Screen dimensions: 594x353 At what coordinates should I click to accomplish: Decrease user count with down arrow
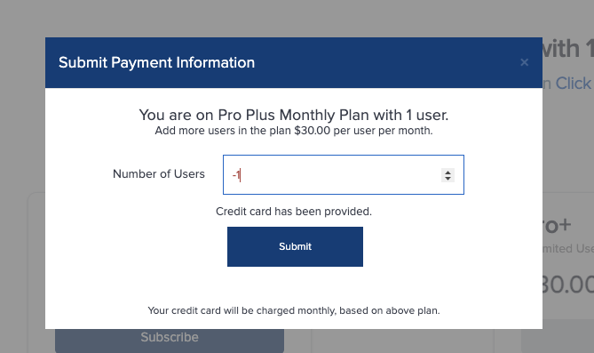click(447, 179)
